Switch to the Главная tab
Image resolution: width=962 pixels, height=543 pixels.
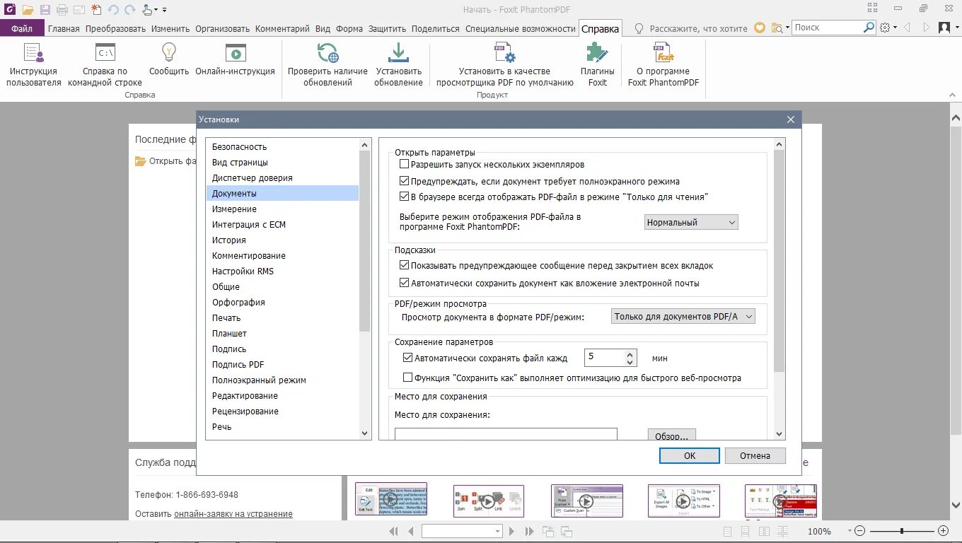64,28
